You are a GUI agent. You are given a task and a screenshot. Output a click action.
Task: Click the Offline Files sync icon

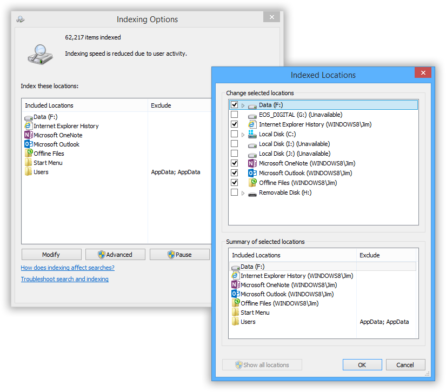point(29,153)
